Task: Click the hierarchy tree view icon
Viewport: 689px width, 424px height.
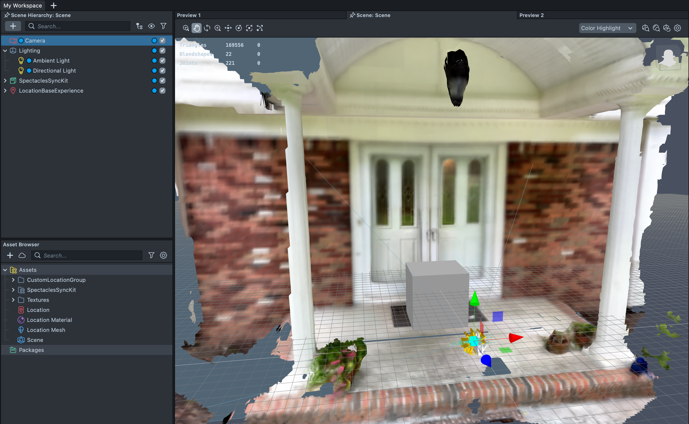Action: 139,26
